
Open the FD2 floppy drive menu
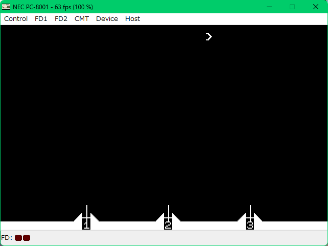(61, 19)
